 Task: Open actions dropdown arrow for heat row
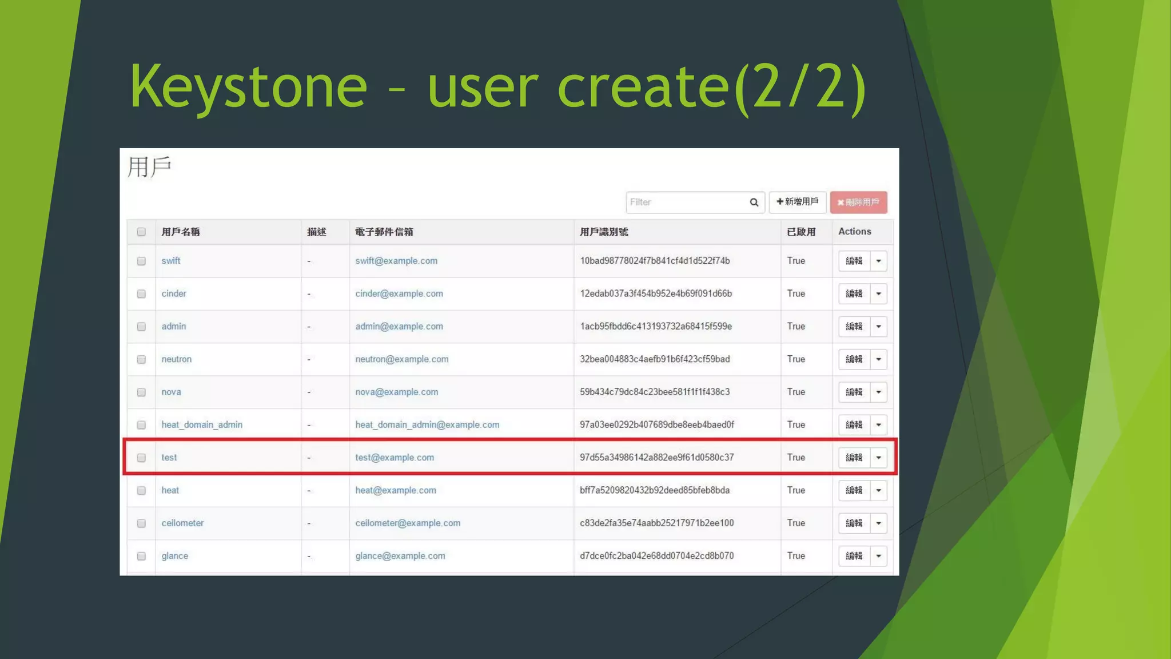click(x=878, y=490)
